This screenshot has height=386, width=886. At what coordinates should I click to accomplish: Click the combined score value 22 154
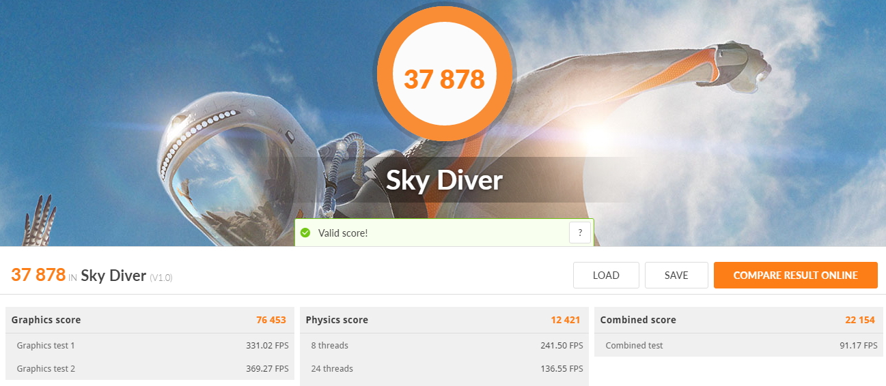860,320
